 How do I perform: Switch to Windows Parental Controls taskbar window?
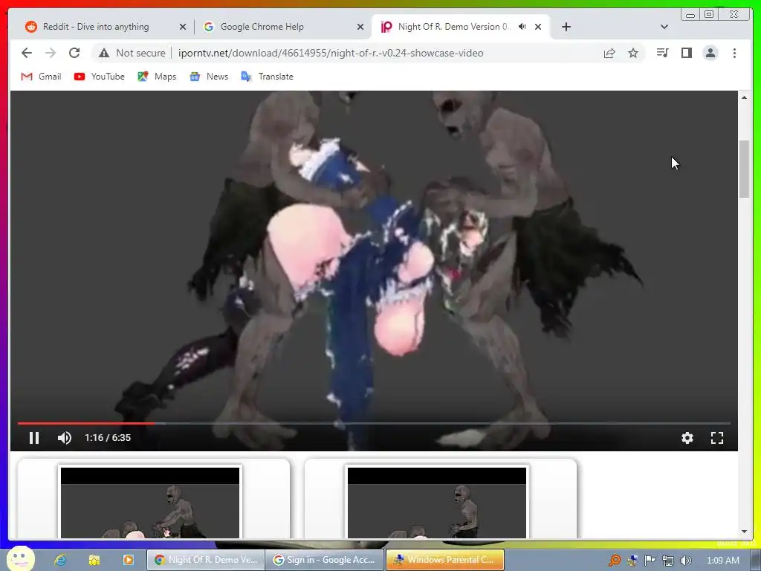point(445,560)
